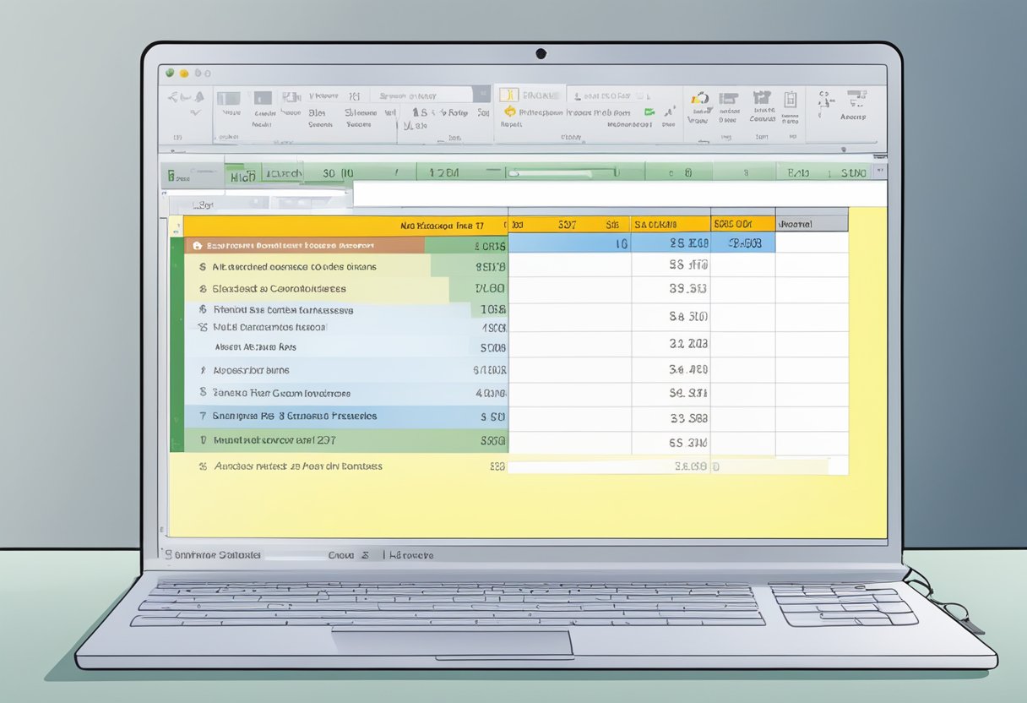This screenshot has width=1027, height=703.
Task: Open the dropdown ending the green toolbar bar
Action: [x=881, y=172]
